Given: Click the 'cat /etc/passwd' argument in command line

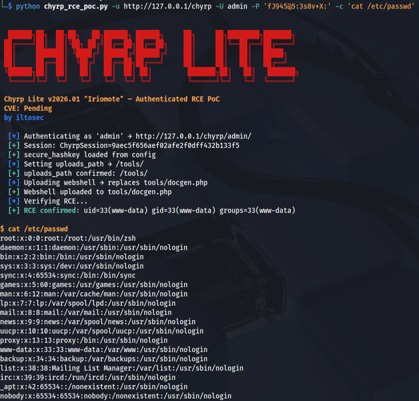Looking at the screenshot, I should point(381,6).
